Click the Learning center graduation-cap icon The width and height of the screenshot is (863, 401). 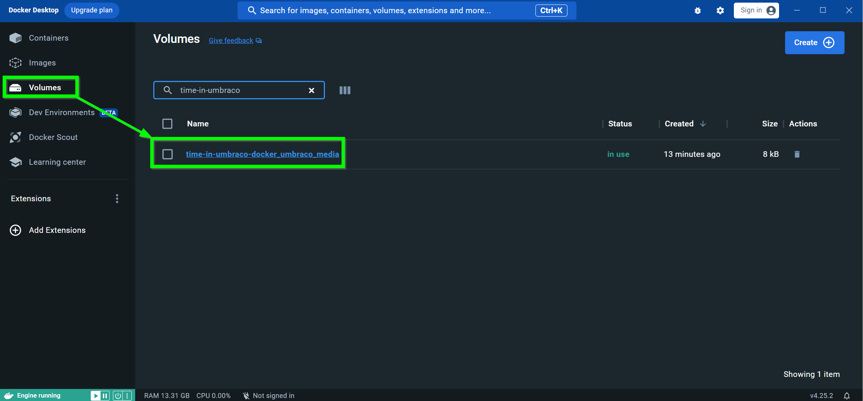15,162
